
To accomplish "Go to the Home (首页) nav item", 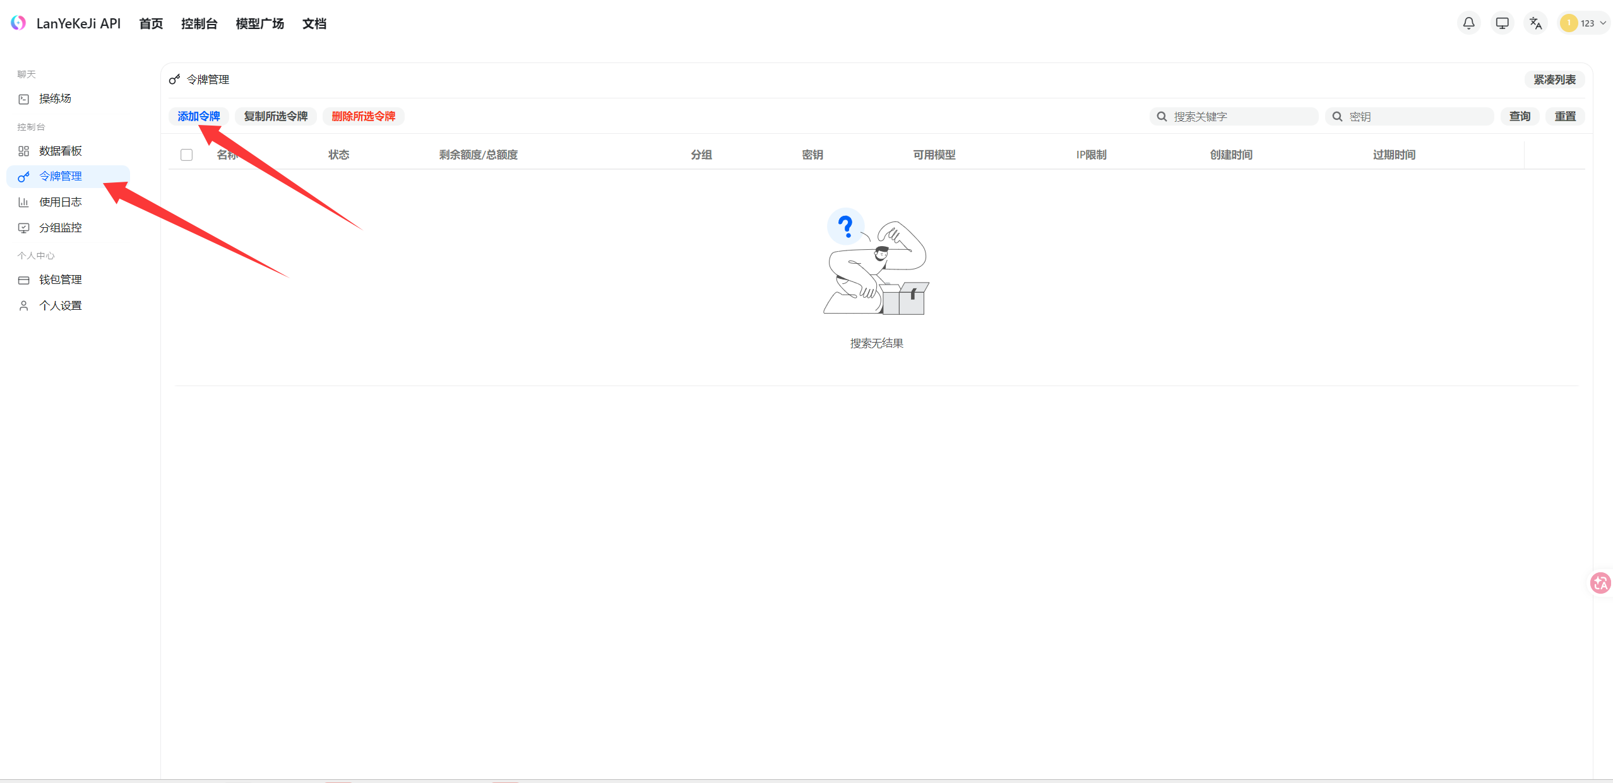I will click(151, 24).
